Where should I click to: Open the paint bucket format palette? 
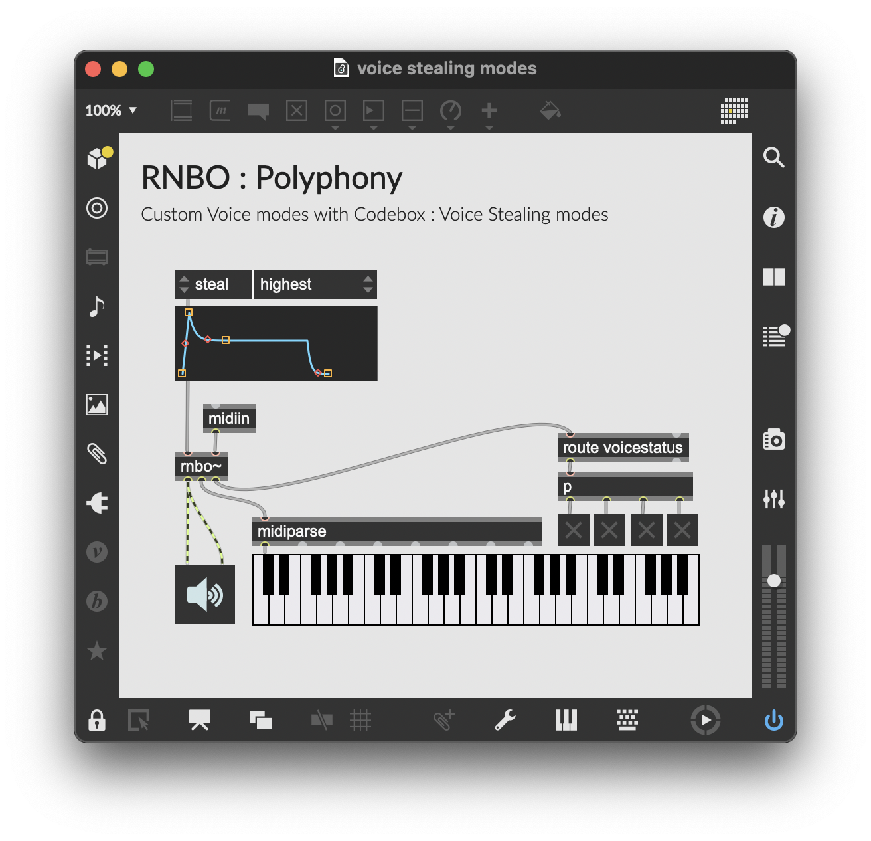click(550, 110)
